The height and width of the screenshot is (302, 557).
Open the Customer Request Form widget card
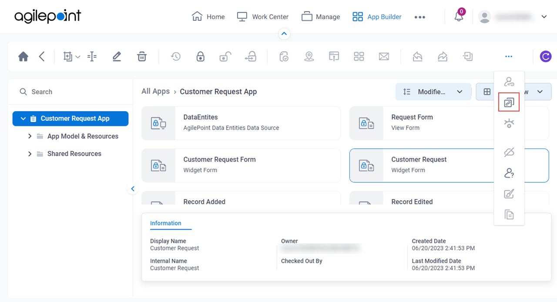tap(241, 165)
